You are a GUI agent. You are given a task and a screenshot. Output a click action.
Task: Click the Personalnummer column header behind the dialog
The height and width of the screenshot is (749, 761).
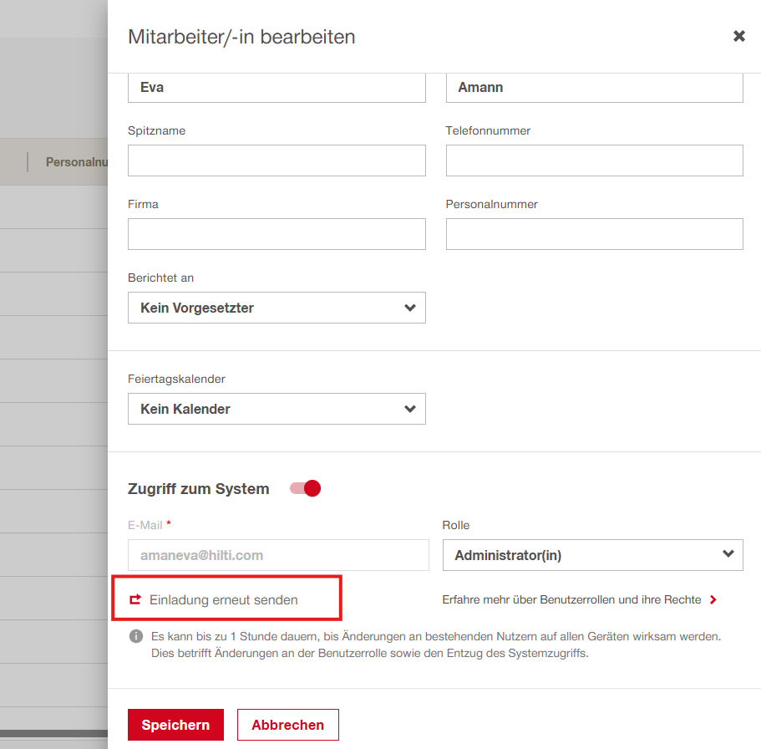coord(77,162)
